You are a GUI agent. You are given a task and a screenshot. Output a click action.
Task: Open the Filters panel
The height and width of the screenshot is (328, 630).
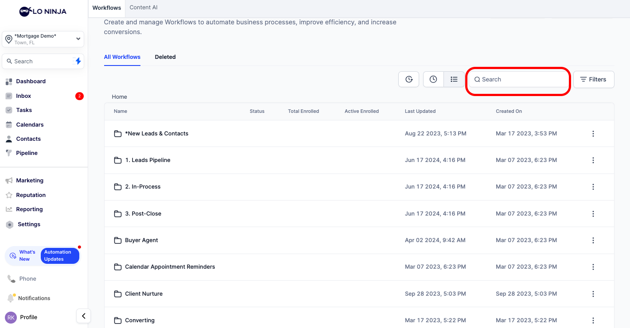click(x=594, y=79)
